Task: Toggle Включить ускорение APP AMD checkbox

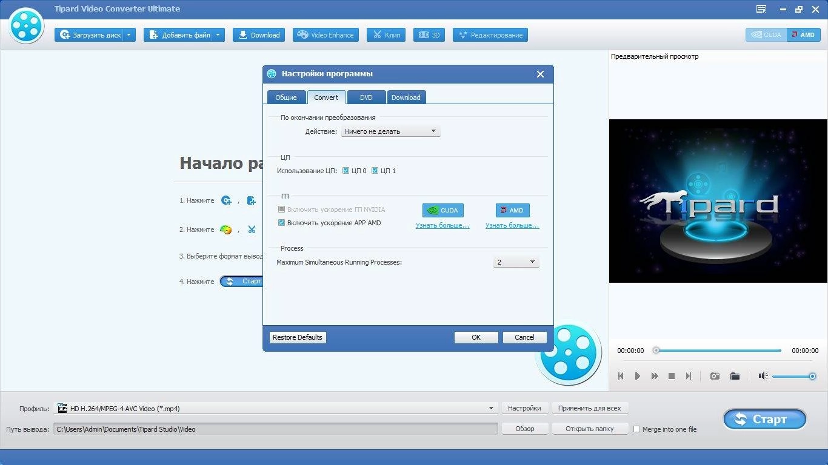Action: tap(281, 223)
